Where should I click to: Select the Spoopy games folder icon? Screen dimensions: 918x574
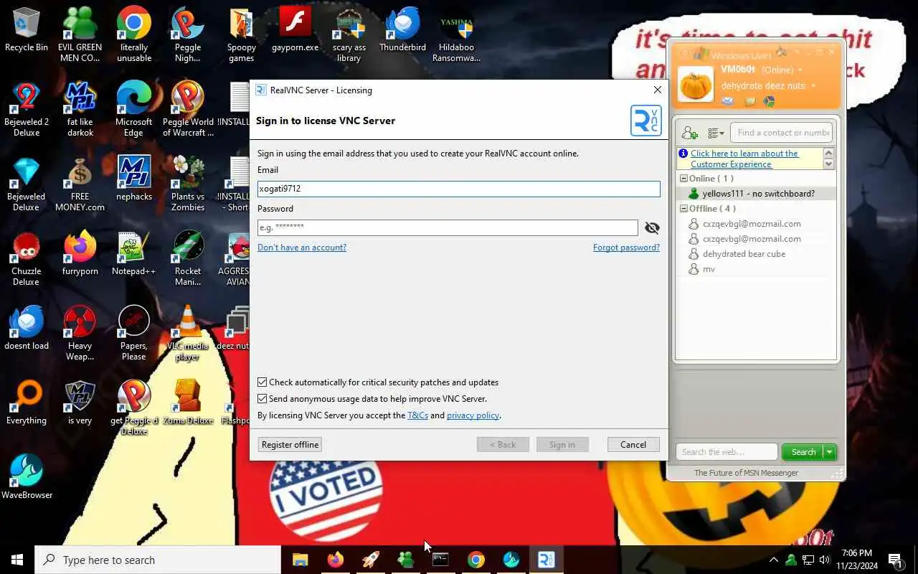(241, 34)
